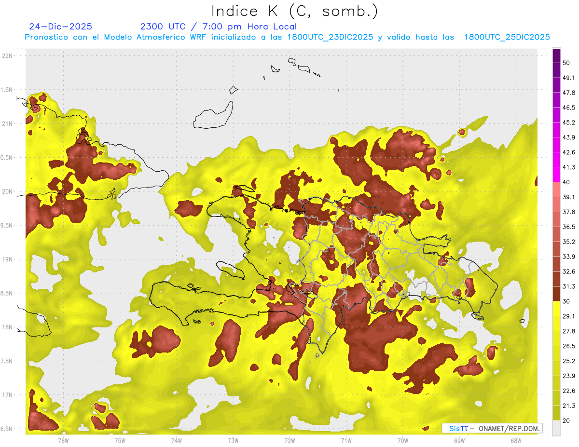The width and height of the screenshot is (579, 447).
Task: Click the '39.1' legend value
Action: pyautogui.click(x=568, y=197)
